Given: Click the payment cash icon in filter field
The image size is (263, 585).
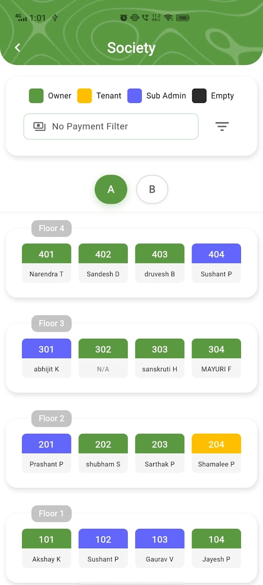Looking at the screenshot, I should [39, 126].
